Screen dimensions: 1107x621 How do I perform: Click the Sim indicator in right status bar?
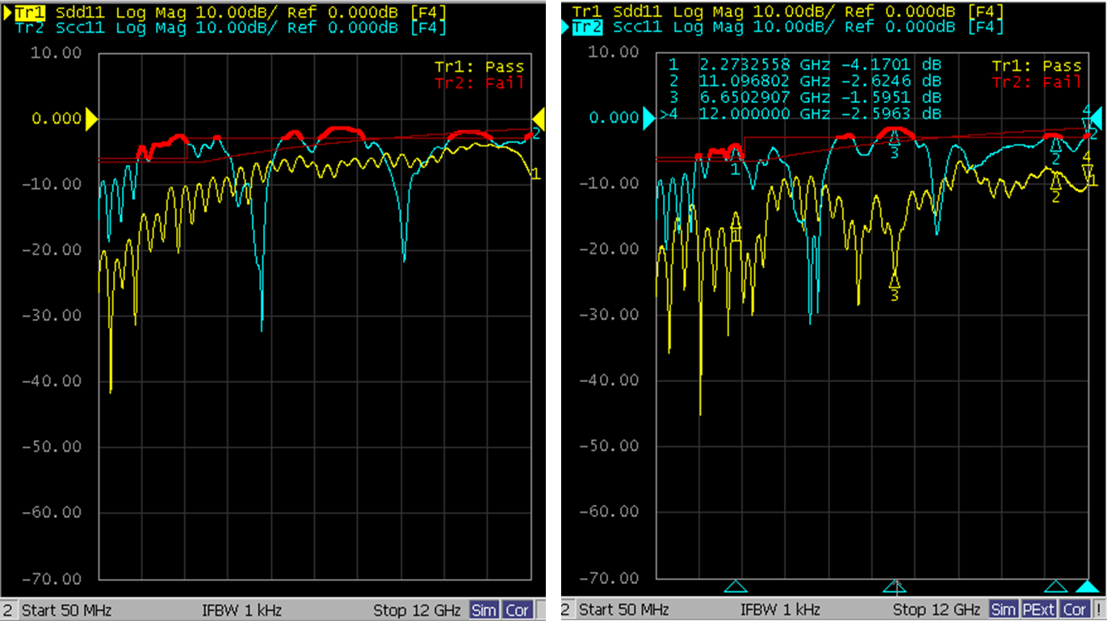[x=1004, y=610]
